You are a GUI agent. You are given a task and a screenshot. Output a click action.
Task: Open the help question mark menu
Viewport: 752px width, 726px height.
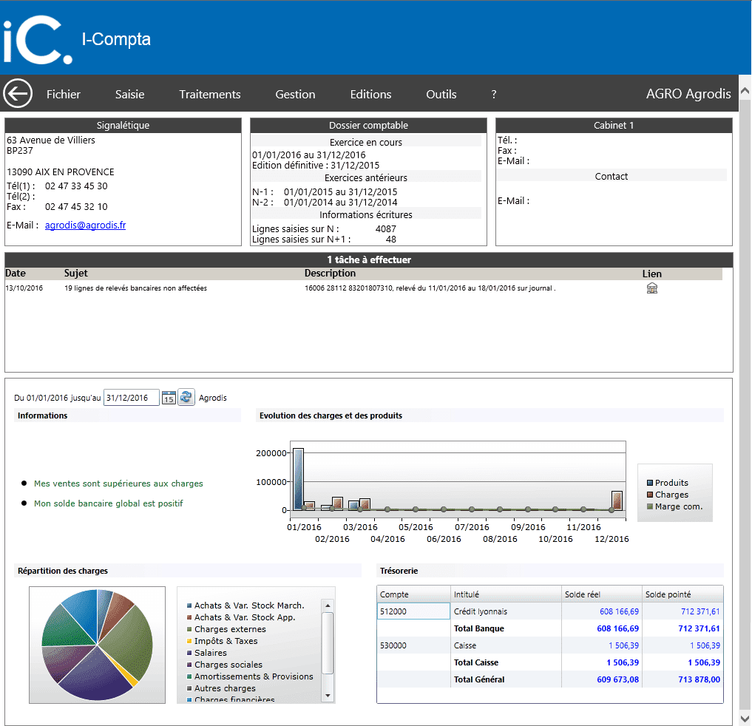click(x=493, y=95)
